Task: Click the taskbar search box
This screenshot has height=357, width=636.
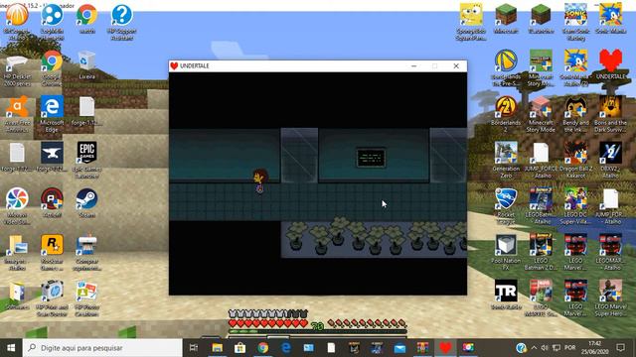Action: tap(102, 348)
